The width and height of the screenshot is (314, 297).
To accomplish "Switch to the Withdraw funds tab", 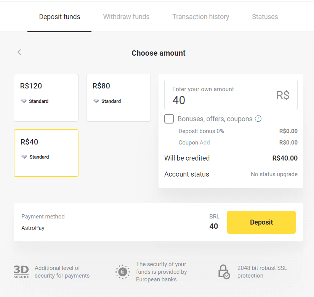I will coord(126,16).
